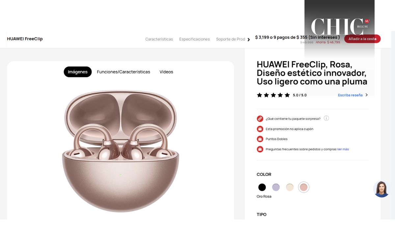Click the frequent questions gift icon
This screenshot has width=395, height=246.
(260, 149)
